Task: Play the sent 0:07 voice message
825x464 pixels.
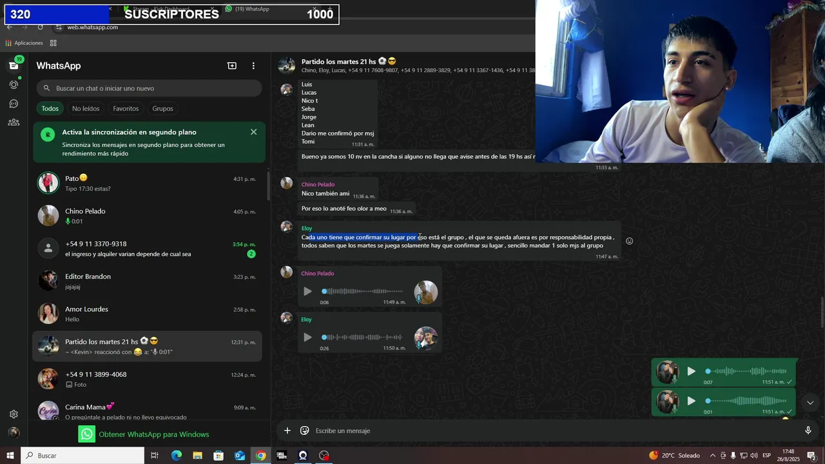Action: [x=691, y=371]
